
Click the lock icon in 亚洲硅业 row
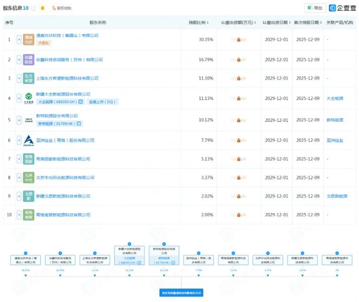click(239, 140)
